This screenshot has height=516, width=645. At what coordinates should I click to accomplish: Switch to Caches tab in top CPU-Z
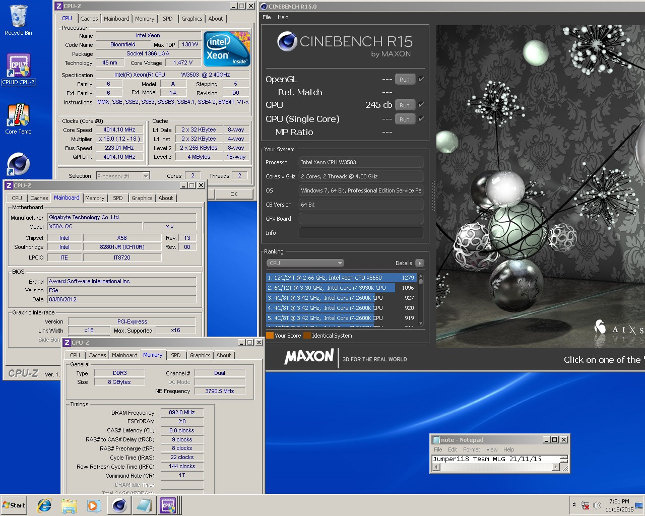pyautogui.click(x=89, y=19)
